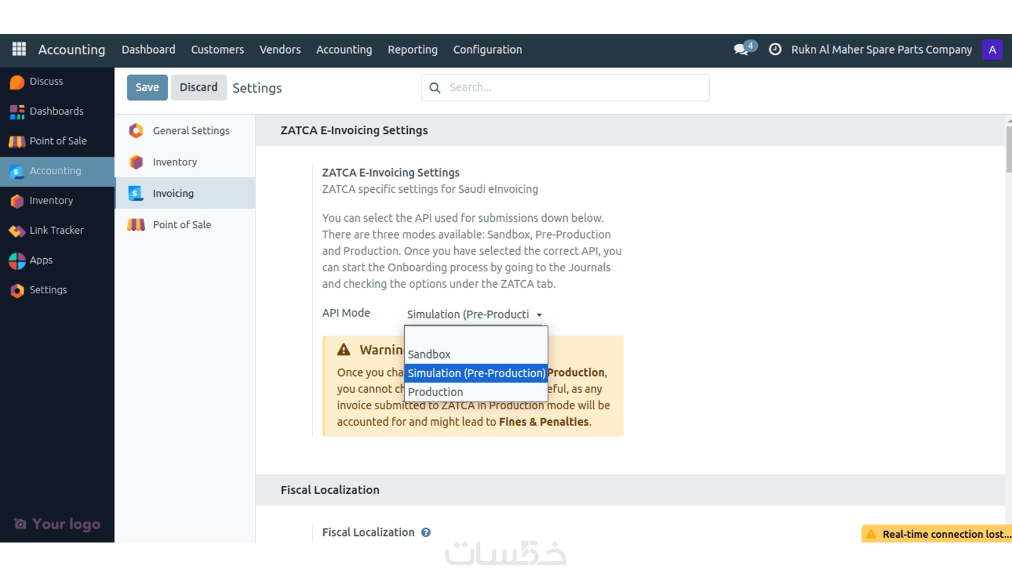Open the Configuration menu

488,49
